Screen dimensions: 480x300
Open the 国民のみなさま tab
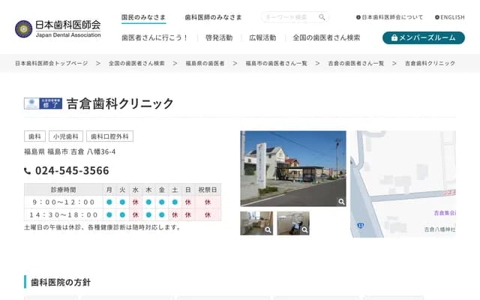(143, 17)
